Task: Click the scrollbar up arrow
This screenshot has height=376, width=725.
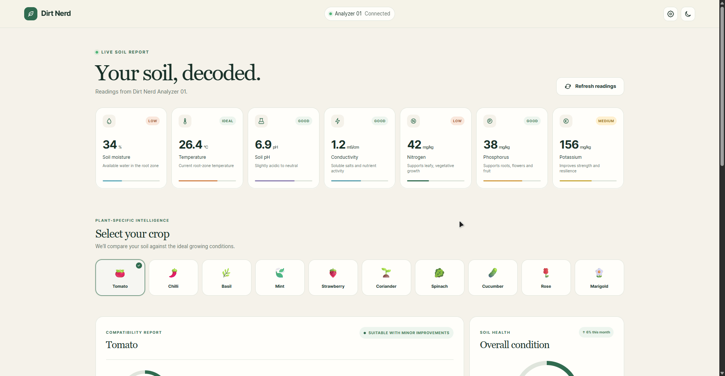Action: pos(722,3)
